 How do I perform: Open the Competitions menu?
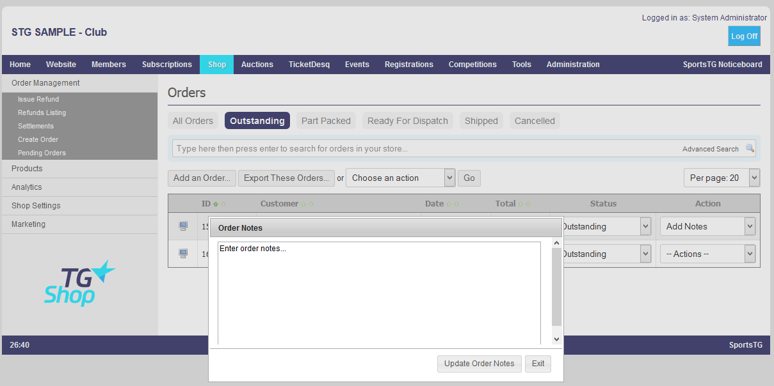click(472, 65)
